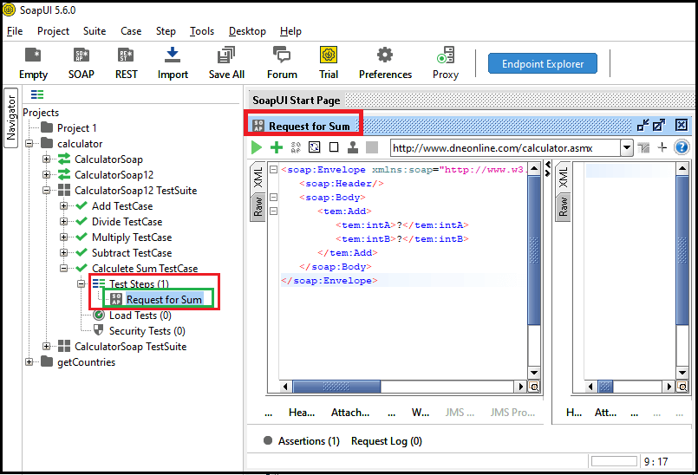Click the gray stop/cancel request icon

click(x=372, y=147)
